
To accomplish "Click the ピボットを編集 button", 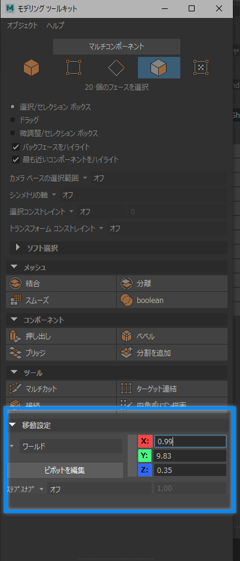I will click(65, 470).
